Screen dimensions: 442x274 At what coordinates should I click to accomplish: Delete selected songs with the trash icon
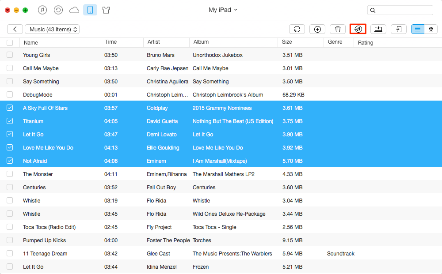coord(338,29)
